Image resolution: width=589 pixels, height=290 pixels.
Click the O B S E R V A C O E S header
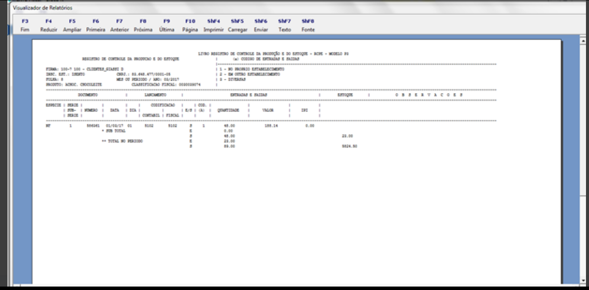pos(429,94)
